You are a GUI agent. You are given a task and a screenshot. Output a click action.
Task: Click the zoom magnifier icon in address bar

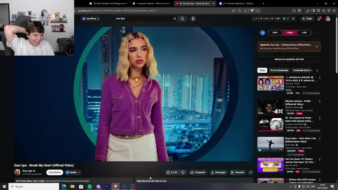pos(240,11)
